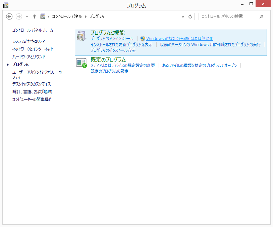The image size is (273, 227).
Task: Open the 既定のプログラム heading
Action: point(108,60)
